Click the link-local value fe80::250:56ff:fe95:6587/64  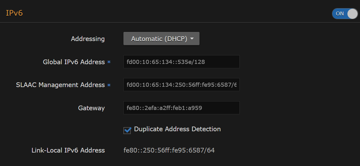(169, 150)
